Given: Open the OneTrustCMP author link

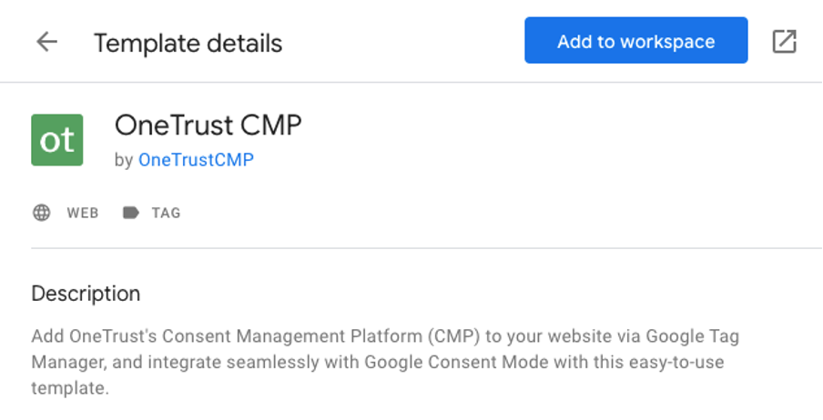Looking at the screenshot, I should pyautogui.click(x=196, y=160).
